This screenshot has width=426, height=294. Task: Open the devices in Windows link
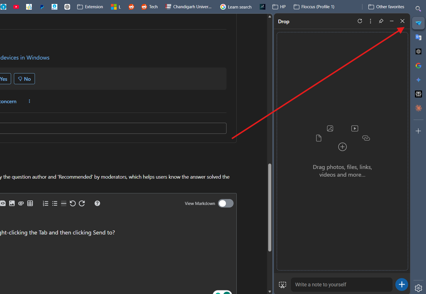point(25,58)
